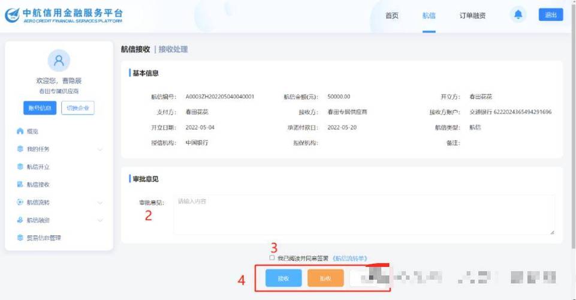Click the platform airplane logo icon
Screen dimensions: 576x300
coord(12,15)
